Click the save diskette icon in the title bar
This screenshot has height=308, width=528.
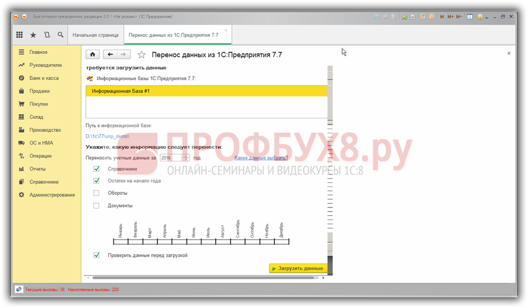click(x=376, y=16)
